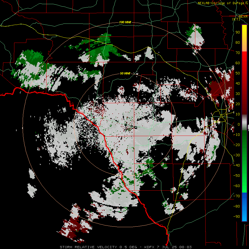Click the -80 value on the velocity scale
Screen dimensions: 249x249
coord(237,206)
